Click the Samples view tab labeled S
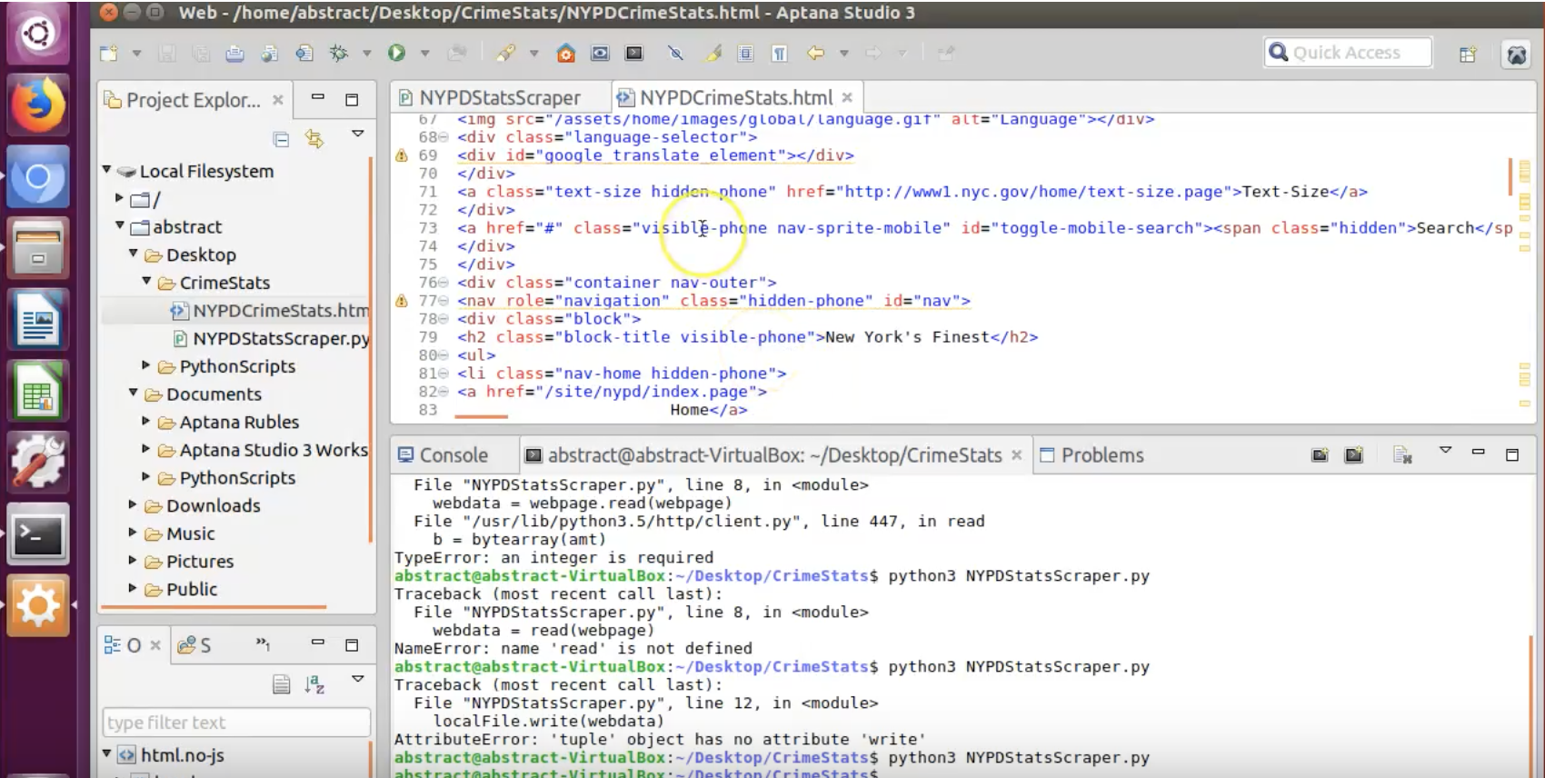 194,645
